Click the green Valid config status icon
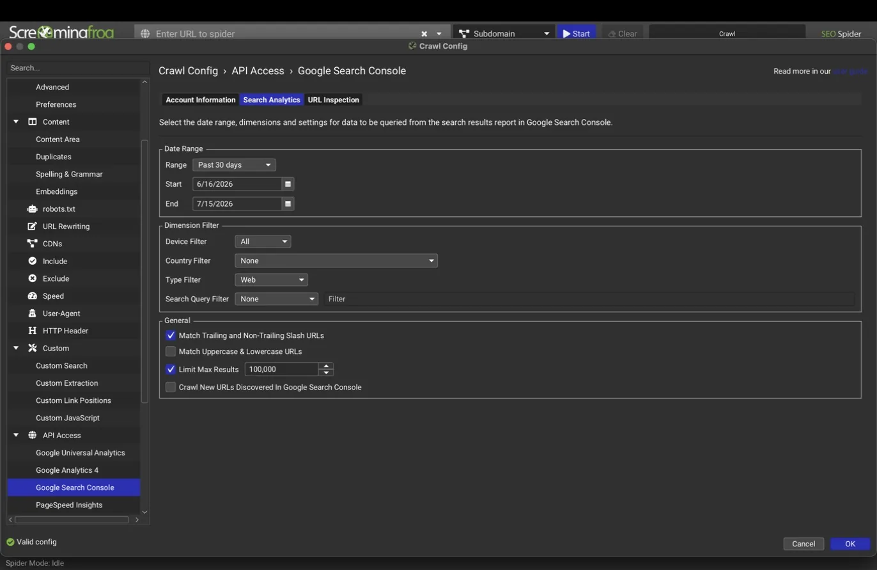Image resolution: width=877 pixels, height=570 pixels. click(10, 542)
